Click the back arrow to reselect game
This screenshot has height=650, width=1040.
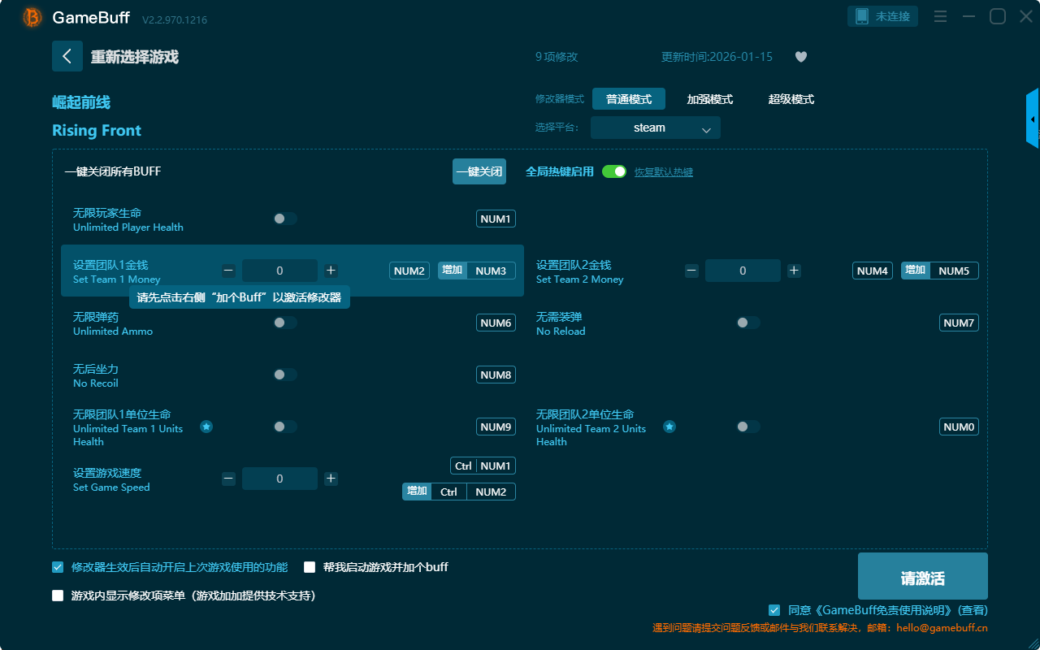[67, 56]
